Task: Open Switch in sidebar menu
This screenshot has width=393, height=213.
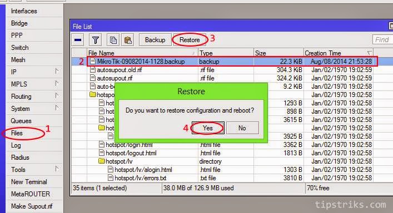Action: point(20,48)
